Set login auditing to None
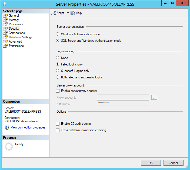Image resolution: width=190 pixels, height=170 pixels. [x=58, y=58]
